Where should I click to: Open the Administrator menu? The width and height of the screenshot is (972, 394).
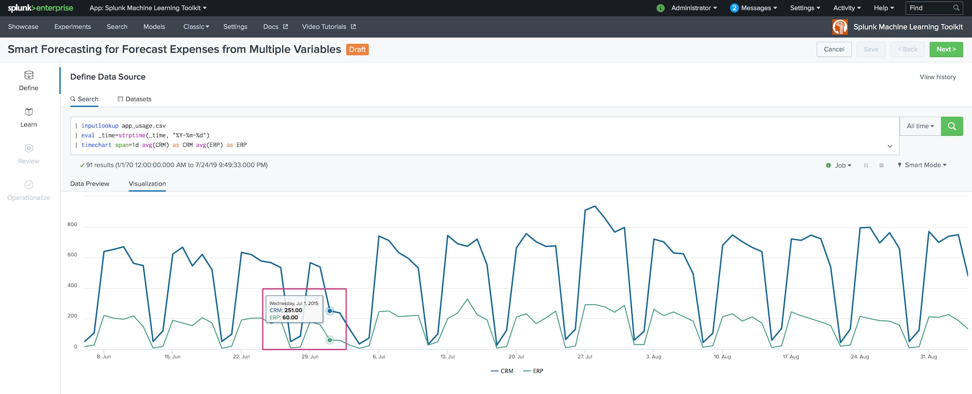pos(694,8)
